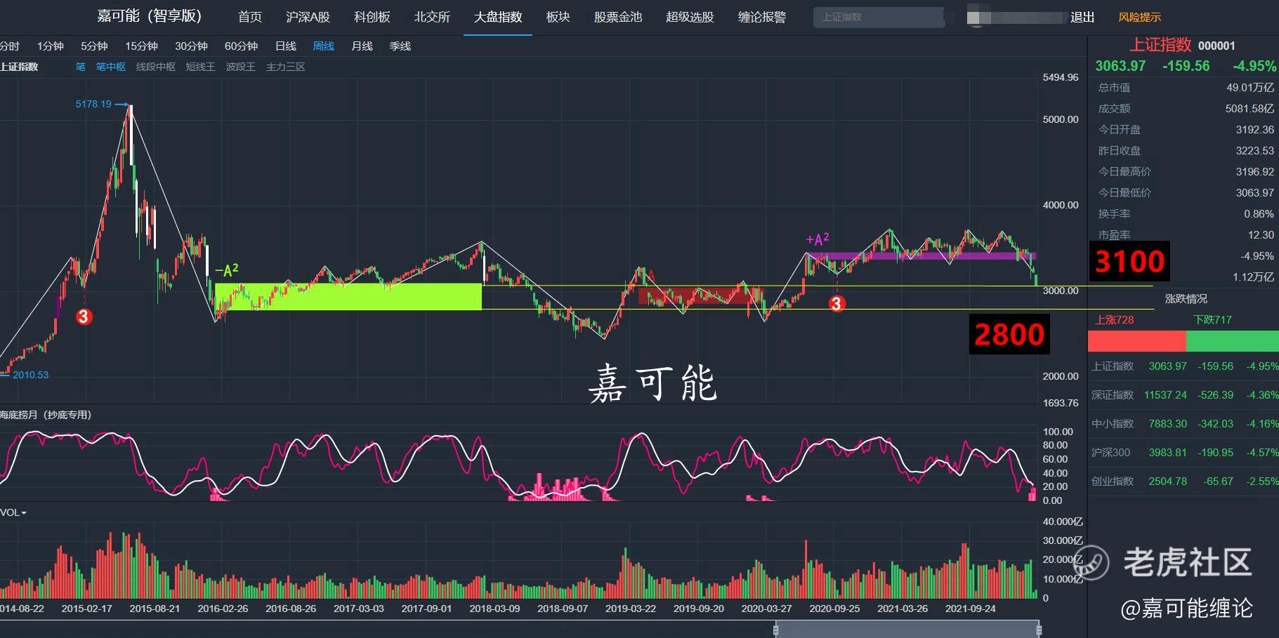Click the 上证指数 search input field

click(x=879, y=17)
